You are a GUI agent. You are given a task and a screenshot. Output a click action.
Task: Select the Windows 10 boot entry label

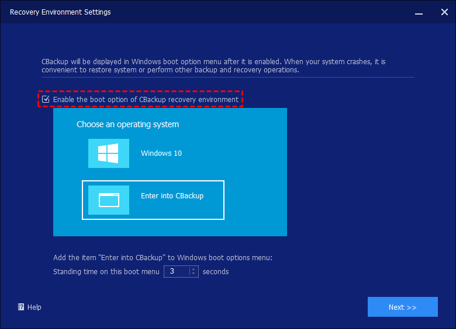(161, 153)
